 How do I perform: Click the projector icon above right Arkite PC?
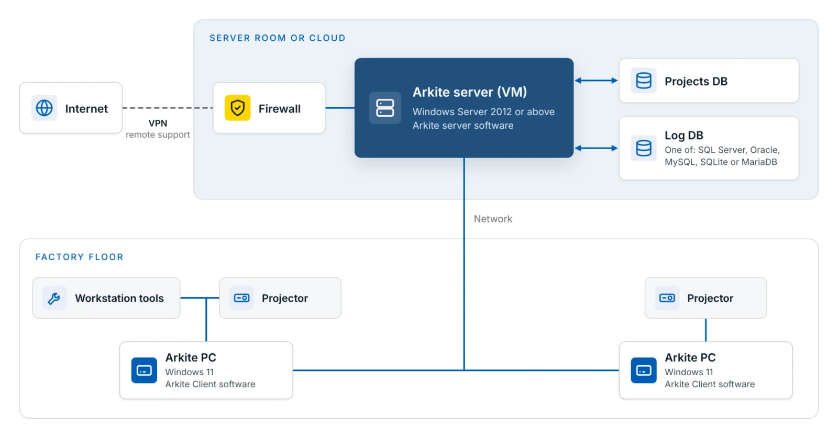pos(667,298)
